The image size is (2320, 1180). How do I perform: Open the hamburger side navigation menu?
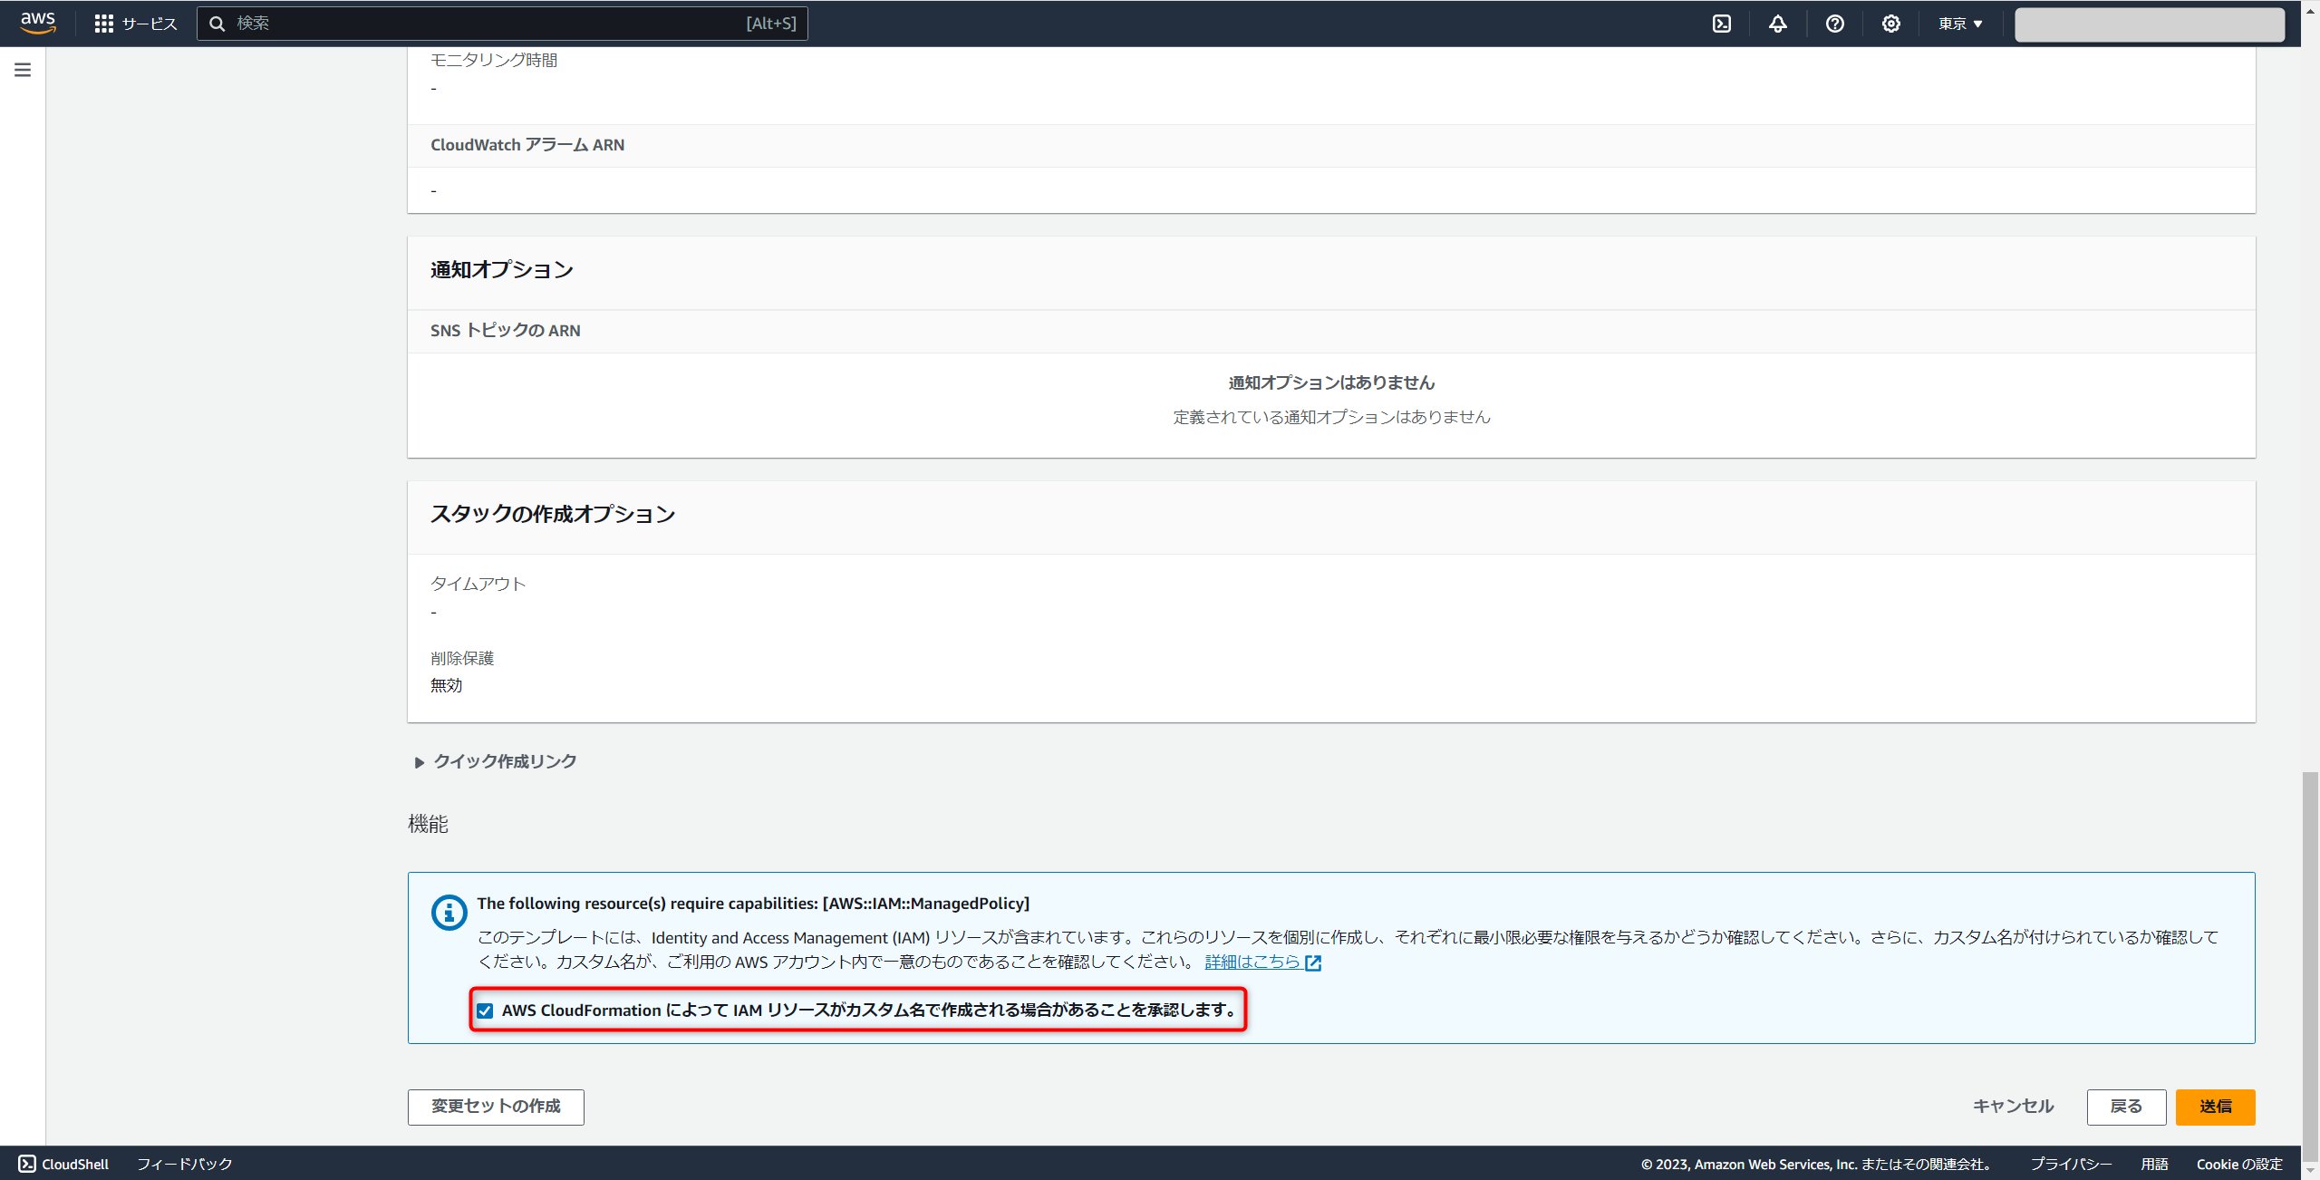point(23,70)
